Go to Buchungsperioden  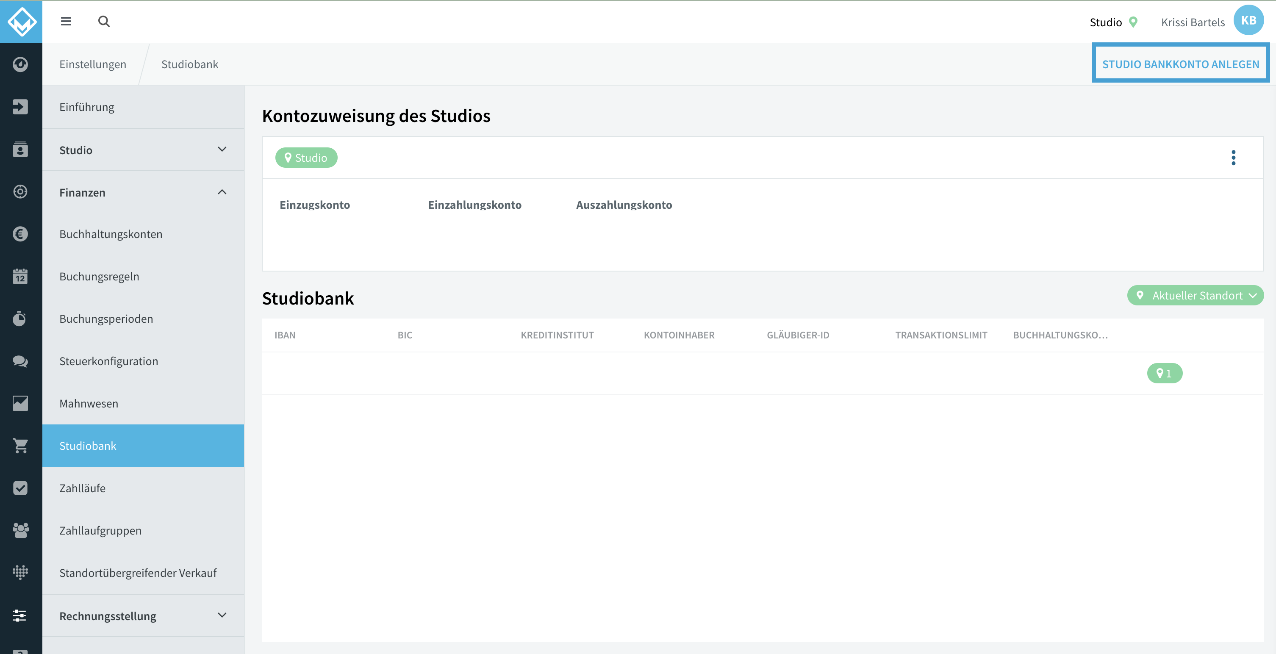[143, 319]
